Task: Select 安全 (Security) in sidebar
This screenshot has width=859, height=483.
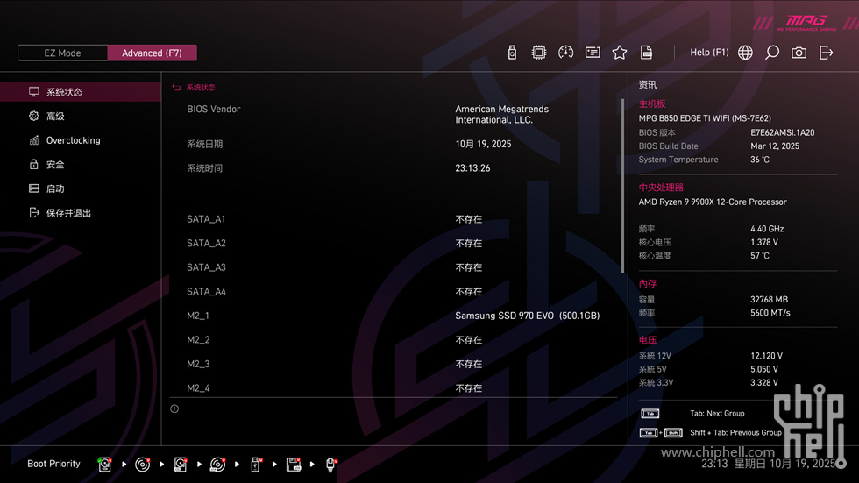Action: pyautogui.click(x=54, y=164)
